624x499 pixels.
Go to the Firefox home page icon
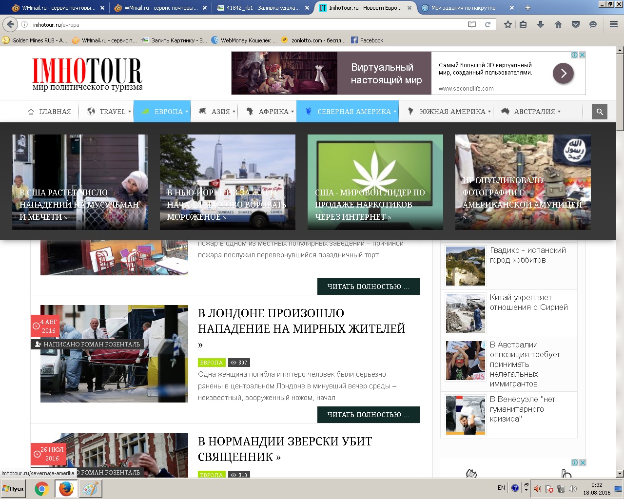click(558, 24)
